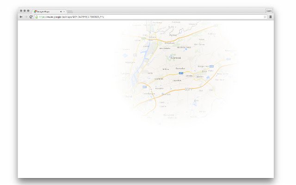Open a new tab
This screenshot has width=296, height=185.
click(70, 12)
